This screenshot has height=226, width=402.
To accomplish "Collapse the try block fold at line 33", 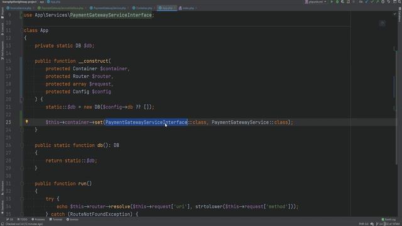I will pos(22,199).
